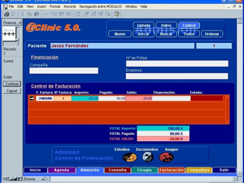Click the Print icon in the toolbar
This screenshot has width=244, height=183.
click(7, 14)
